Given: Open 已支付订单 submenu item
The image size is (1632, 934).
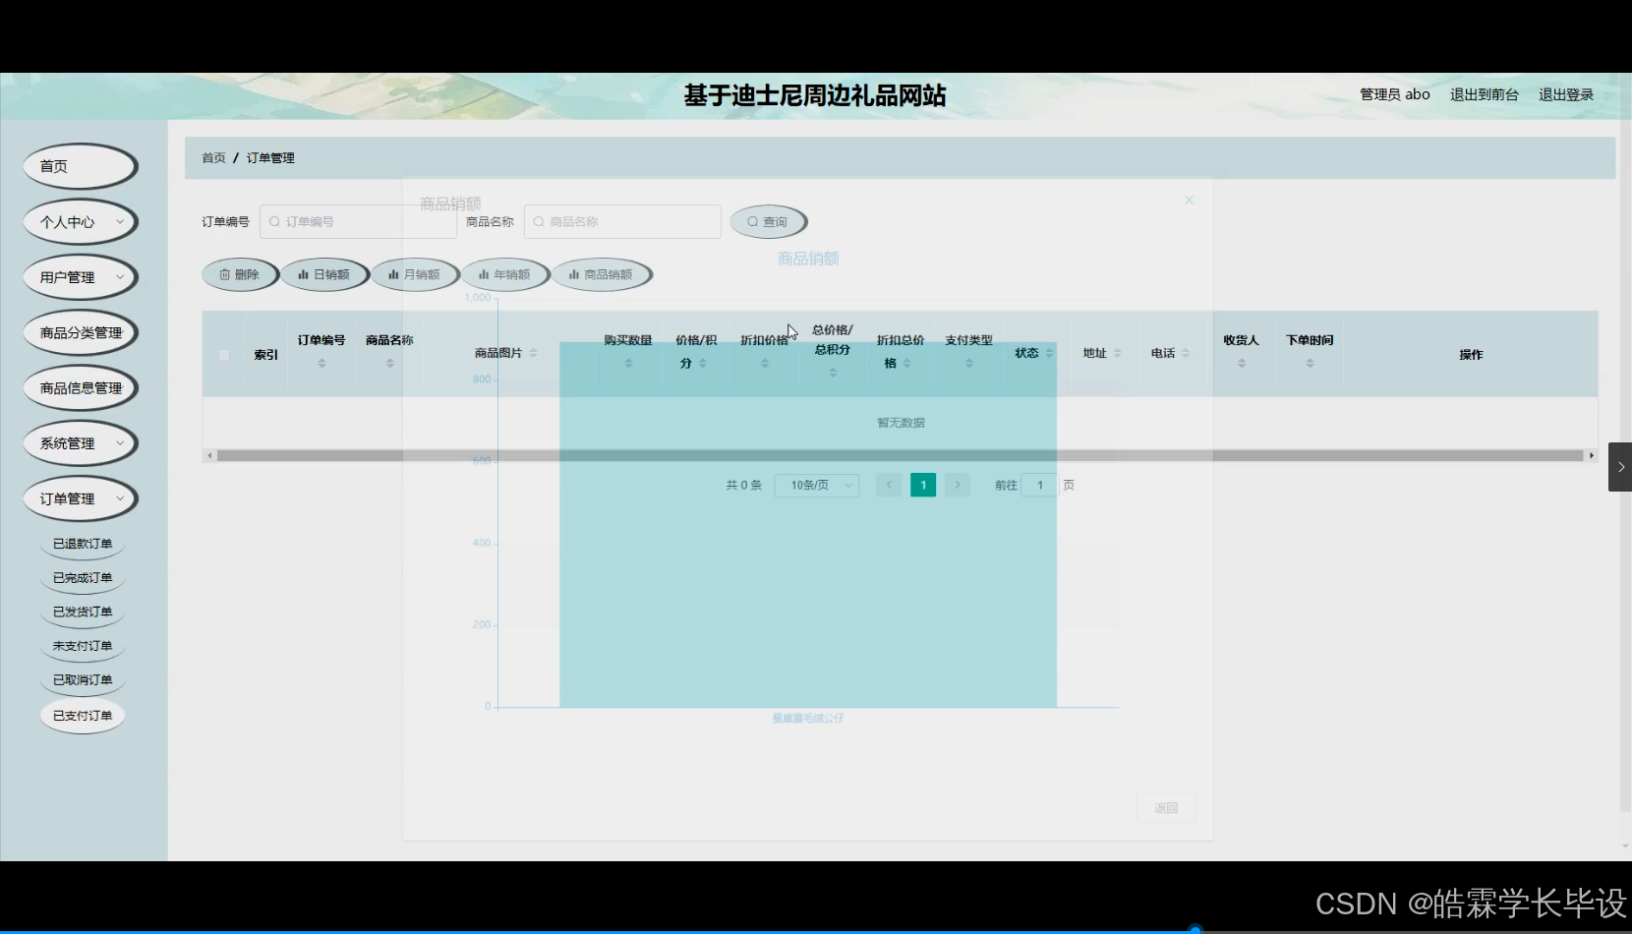Looking at the screenshot, I should pyautogui.click(x=83, y=716).
